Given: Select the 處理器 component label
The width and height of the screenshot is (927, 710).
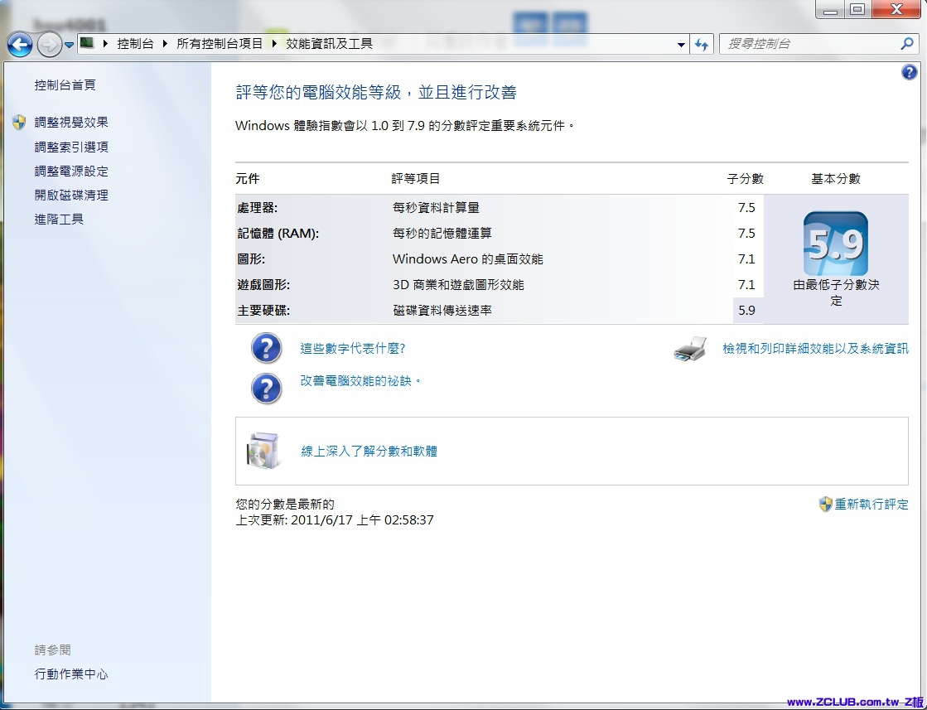Looking at the screenshot, I should (257, 207).
